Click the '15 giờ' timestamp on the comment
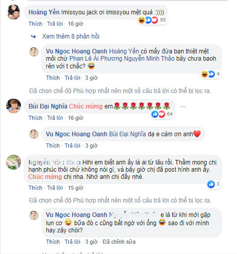 tap(75, 188)
